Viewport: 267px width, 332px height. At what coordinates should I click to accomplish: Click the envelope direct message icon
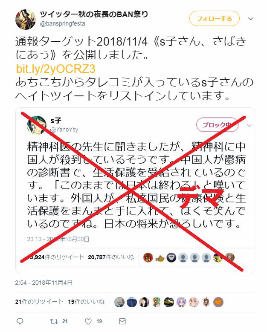click(122, 321)
